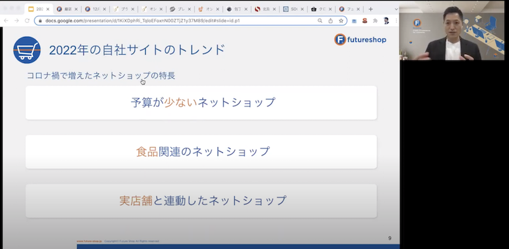509x249 pixels.
Task: Expand the tab search chevron
Action: tap(396, 9)
